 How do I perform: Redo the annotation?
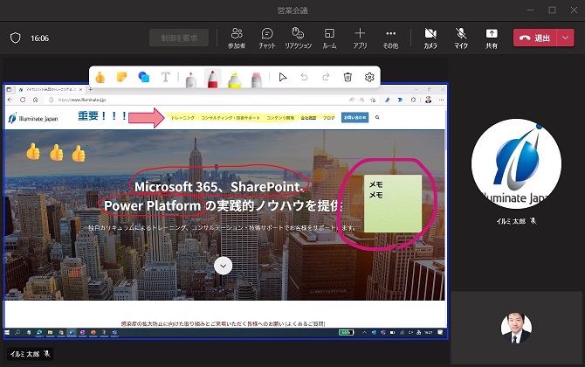pyautogui.click(x=326, y=77)
